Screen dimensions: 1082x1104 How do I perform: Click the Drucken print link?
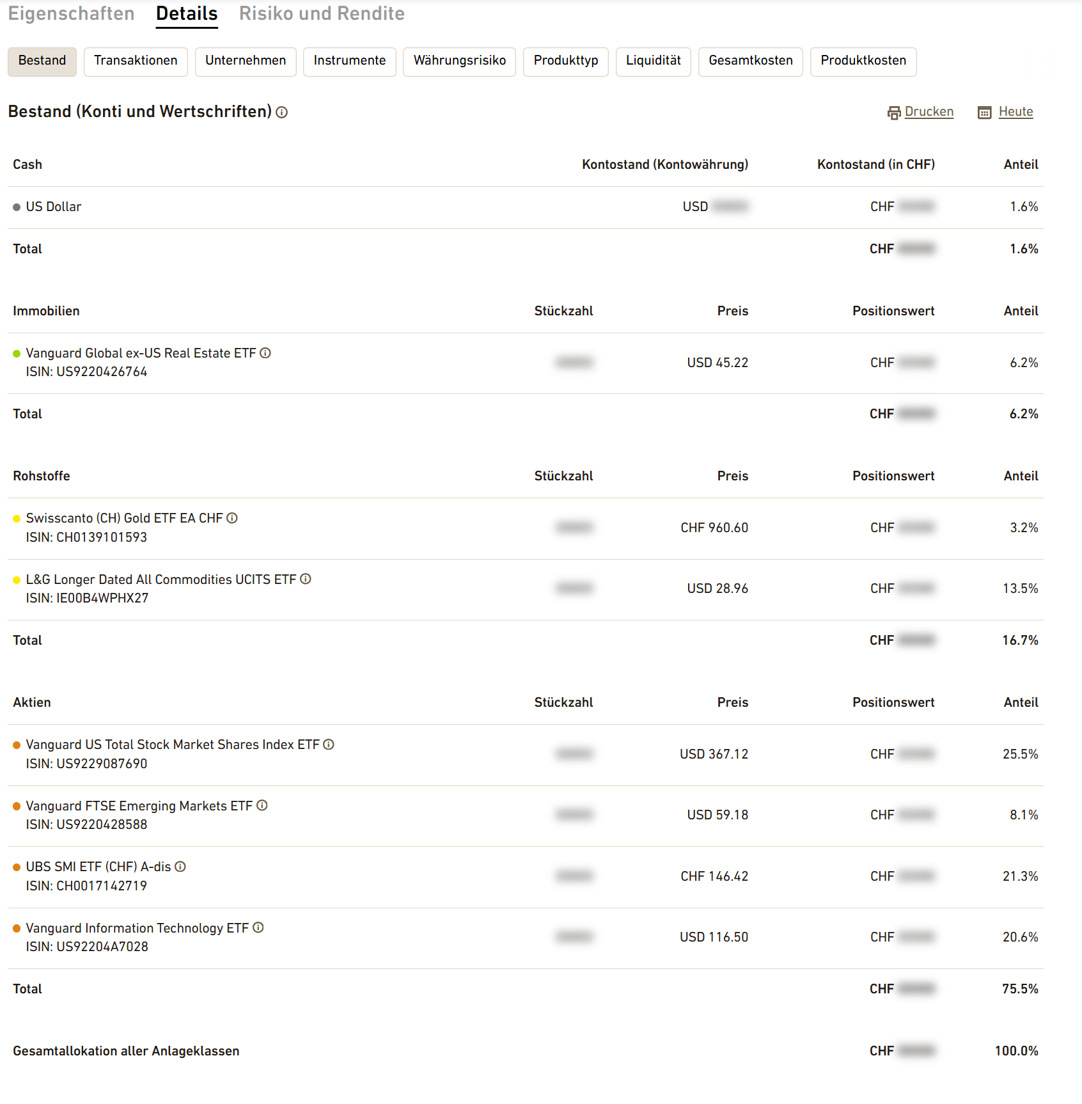921,112
